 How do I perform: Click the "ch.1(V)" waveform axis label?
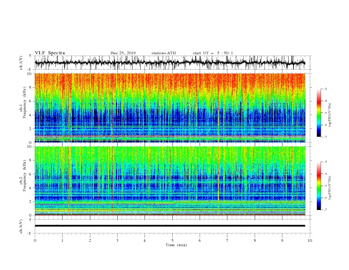[x=21, y=63]
